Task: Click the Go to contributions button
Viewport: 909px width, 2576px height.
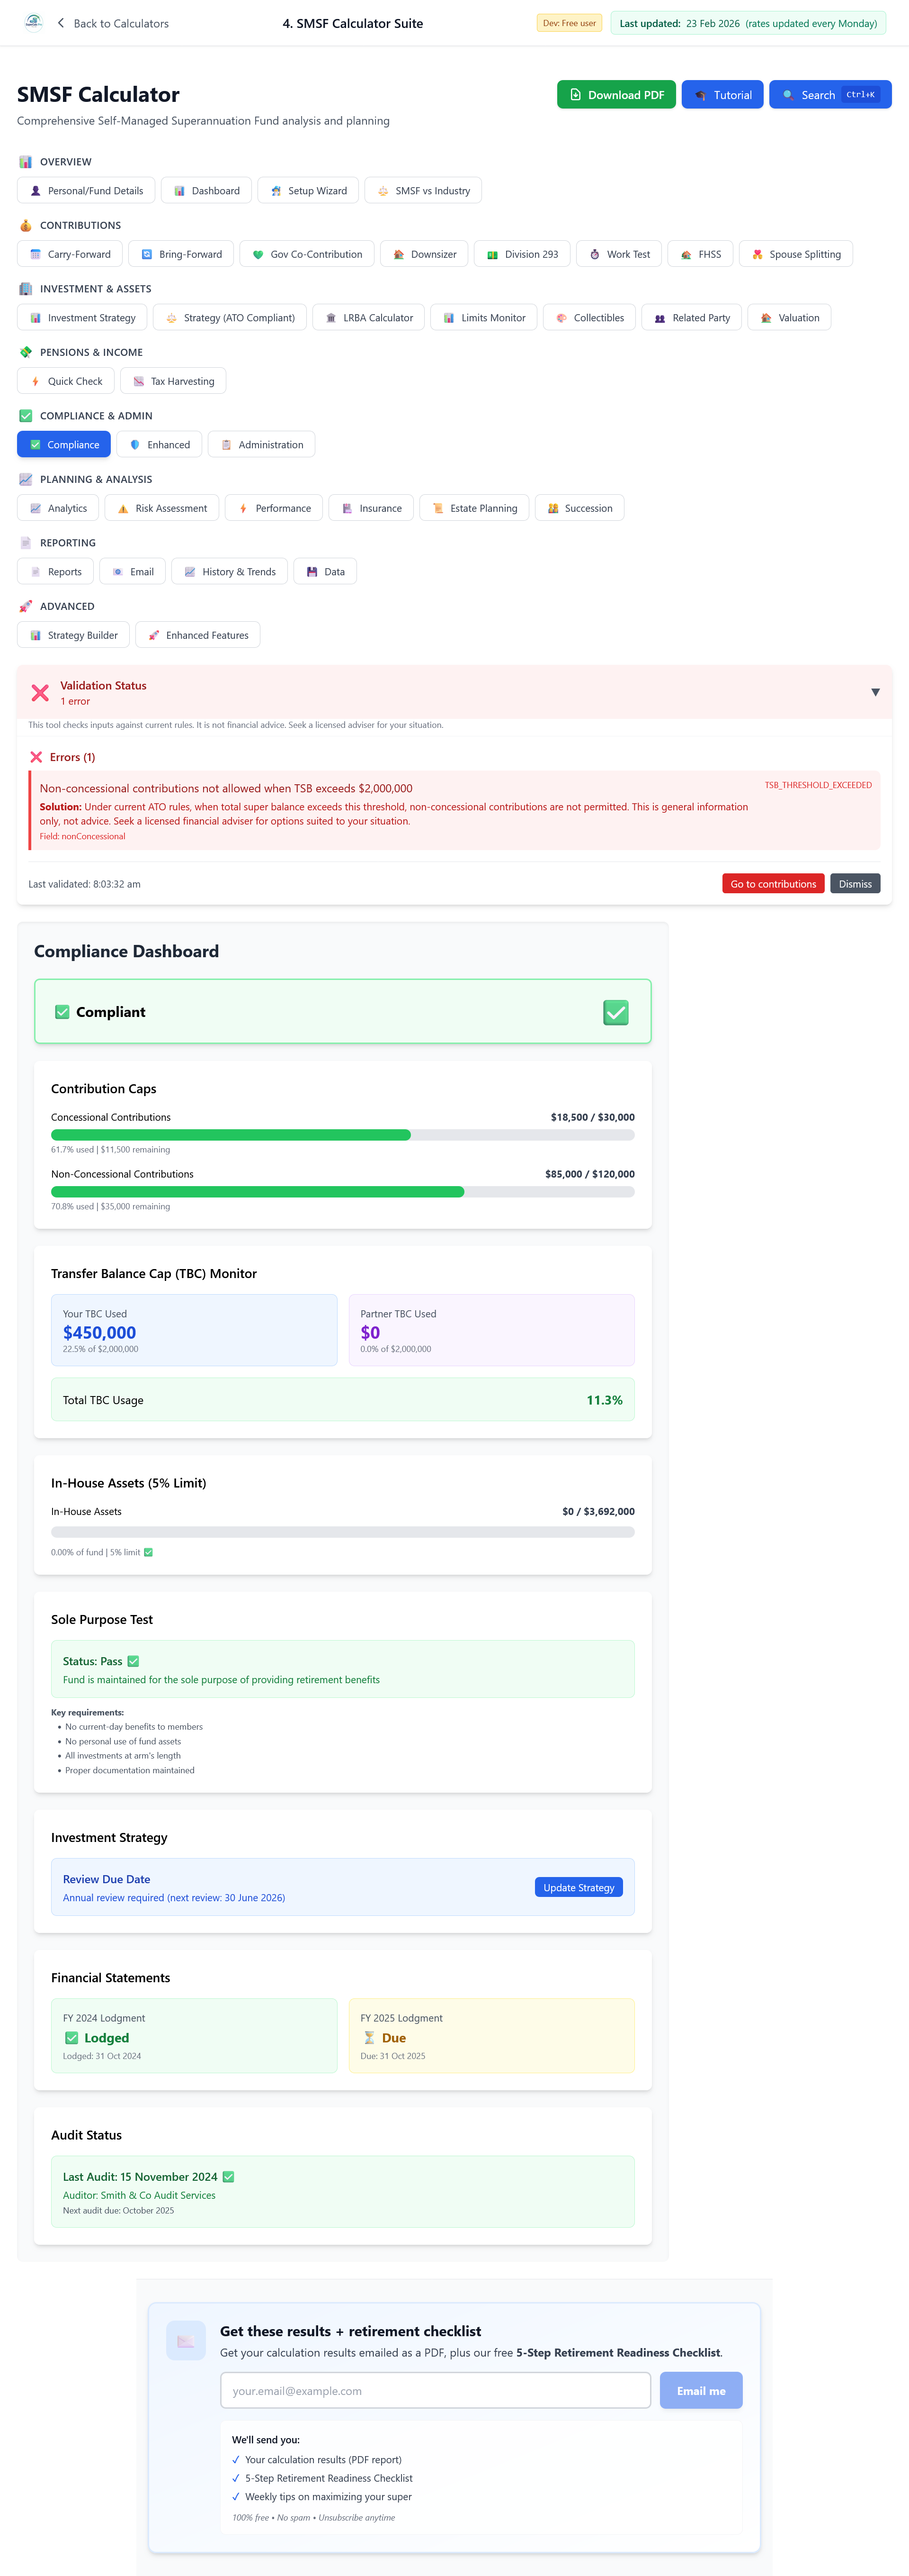Action: [x=773, y=883]
